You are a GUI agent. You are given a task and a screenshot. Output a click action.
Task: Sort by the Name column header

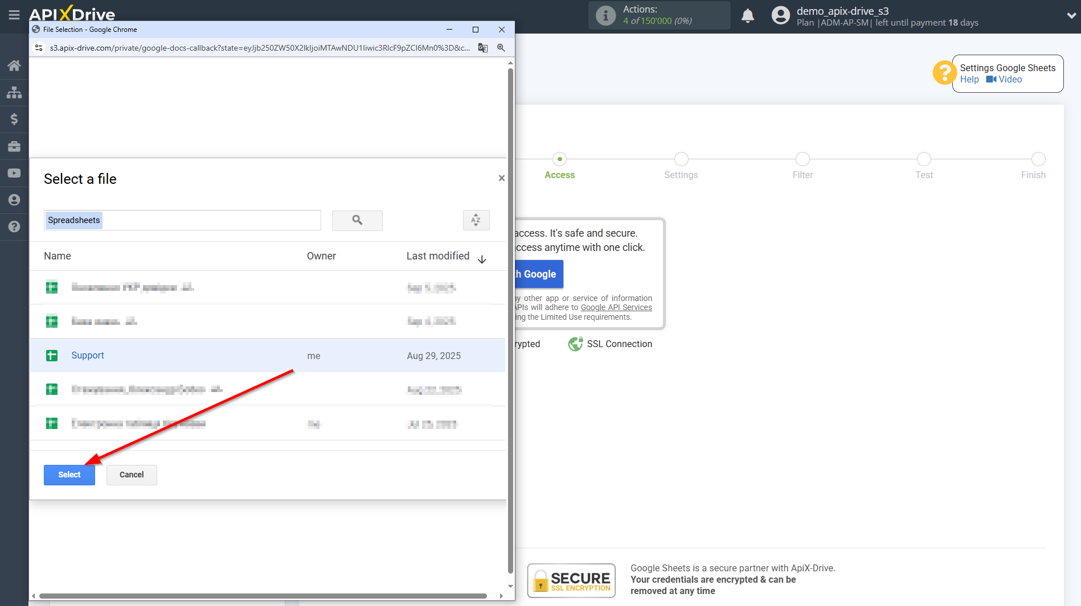tap(58, 256)
